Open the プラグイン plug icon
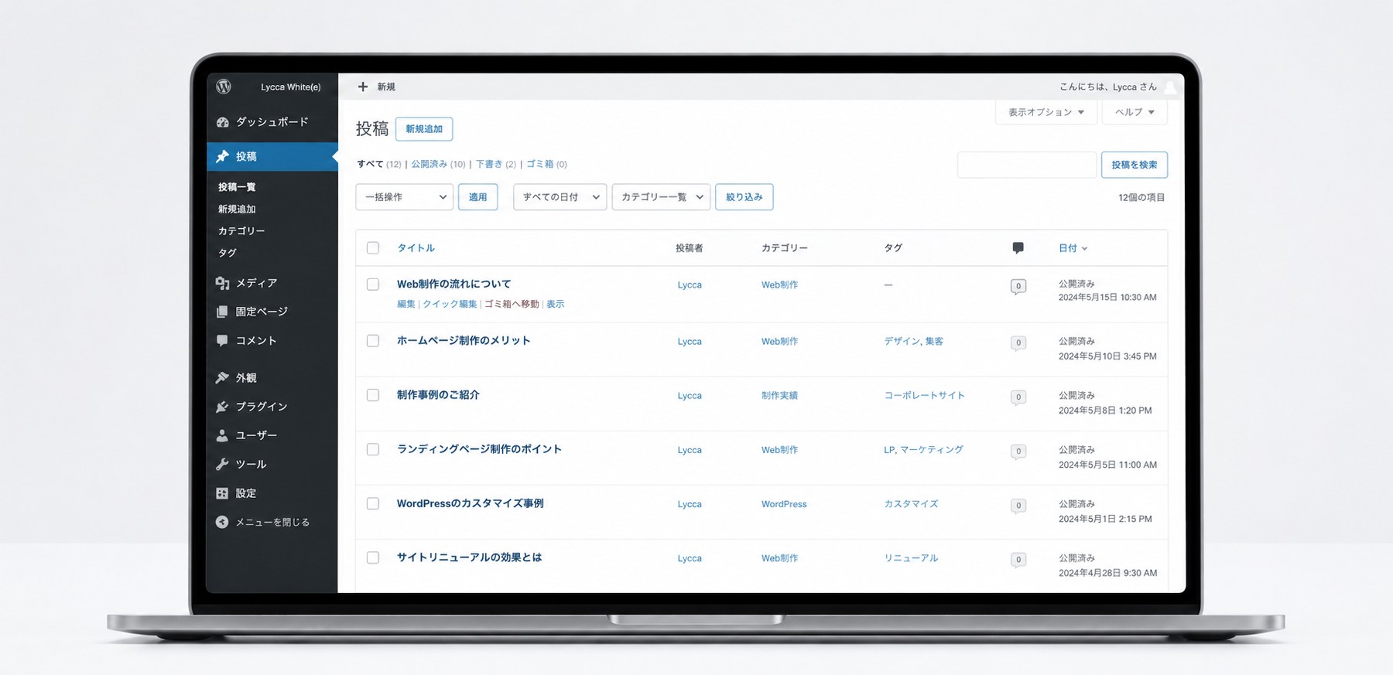This screenshot has width=1393, height=675. [x=223, y=407]
